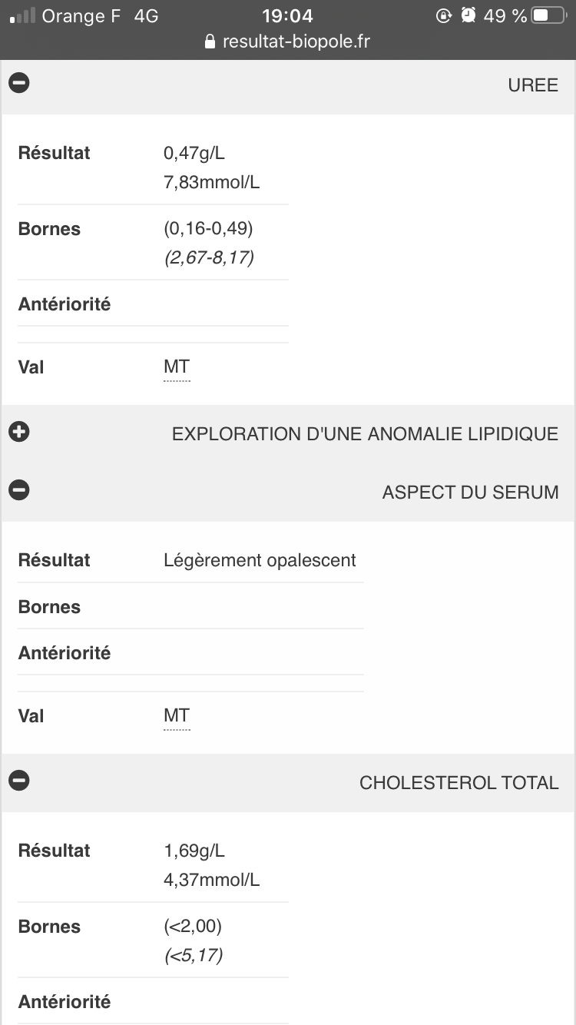Screen dimensions: 576x1025
Task: Tap the cellular signal bars icon
Action: [22, 15]
